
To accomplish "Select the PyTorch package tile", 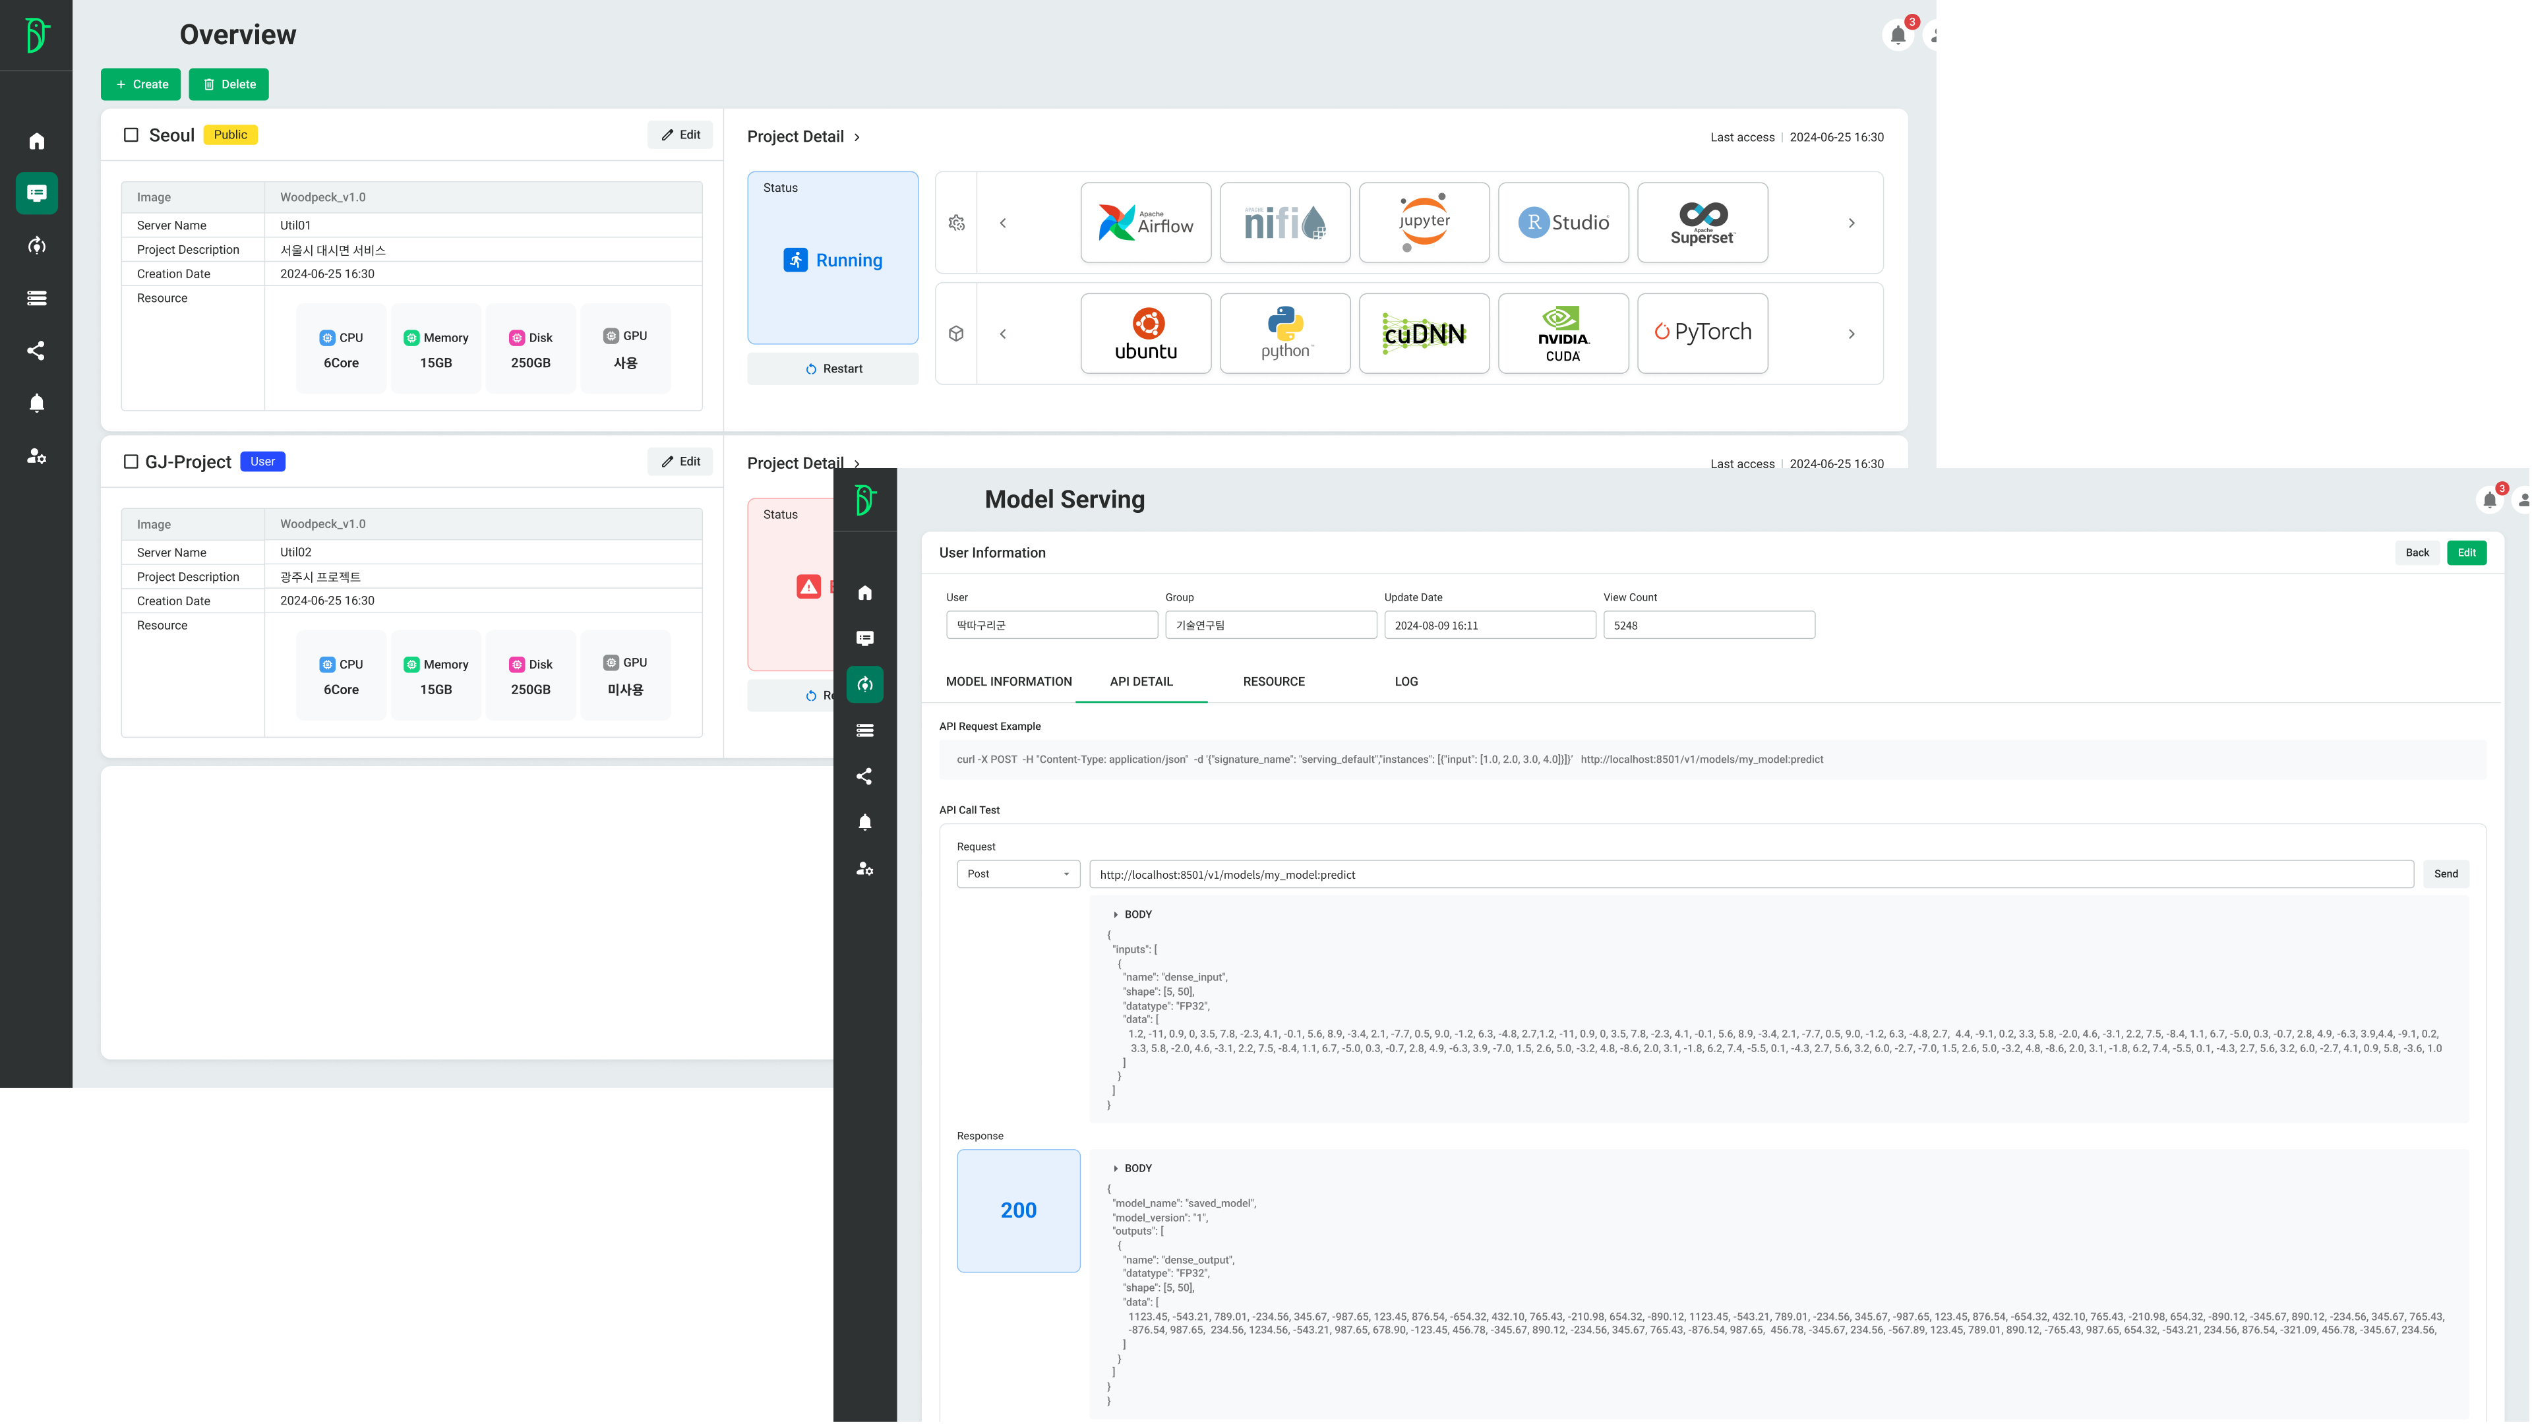I will point(1701,333).
